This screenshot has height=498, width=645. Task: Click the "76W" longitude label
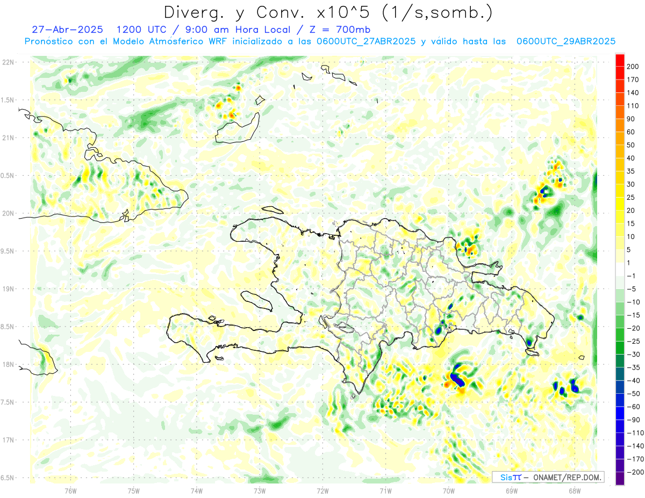70,490
